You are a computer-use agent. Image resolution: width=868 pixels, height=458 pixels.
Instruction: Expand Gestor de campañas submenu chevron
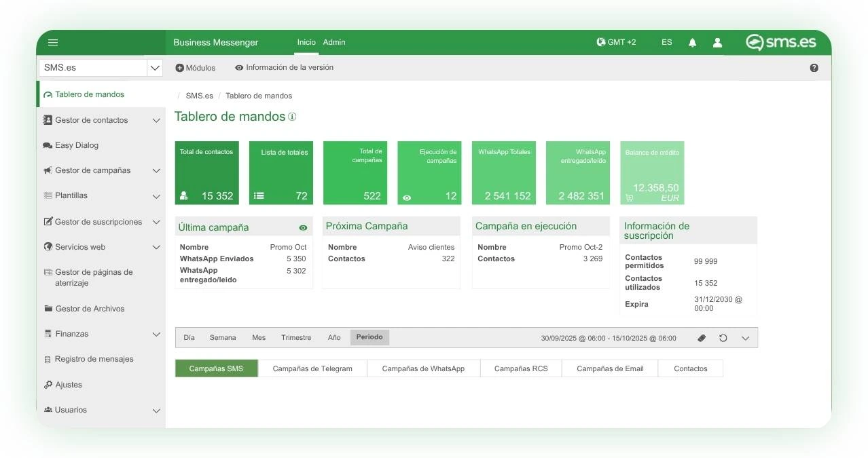[x=156, y=171]
